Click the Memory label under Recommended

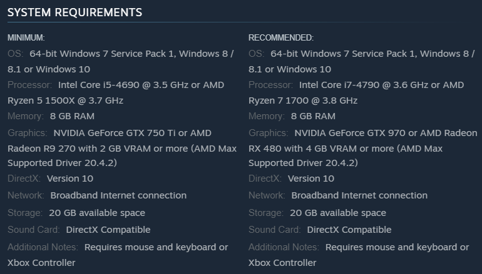point(267,116)
